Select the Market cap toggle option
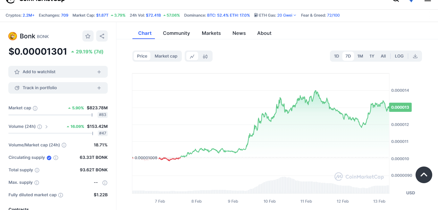Image resolution: width=438 pixels, height=210 pixels. point(166,56)
